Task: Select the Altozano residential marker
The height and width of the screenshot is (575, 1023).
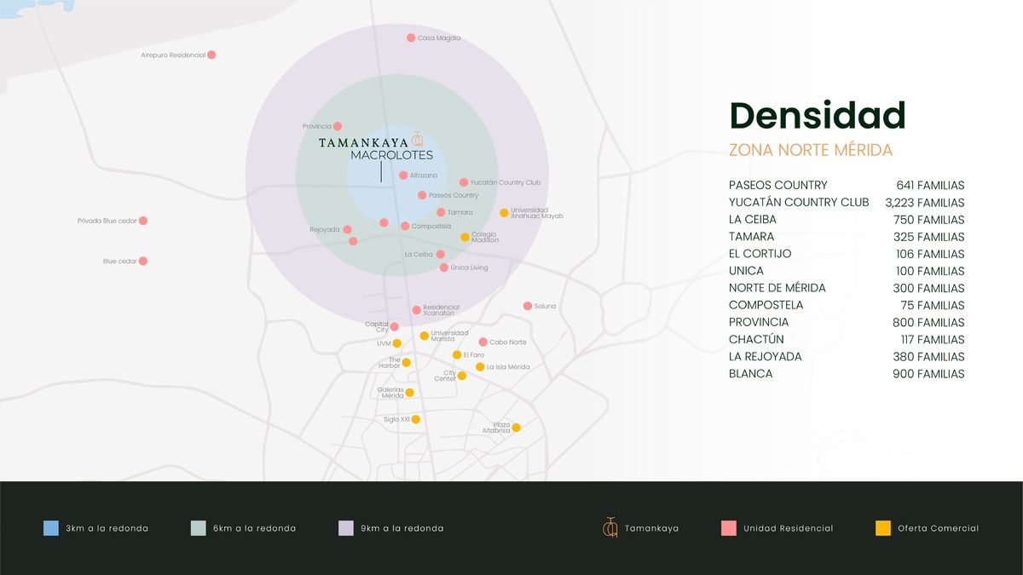Action: click(403, 175)
